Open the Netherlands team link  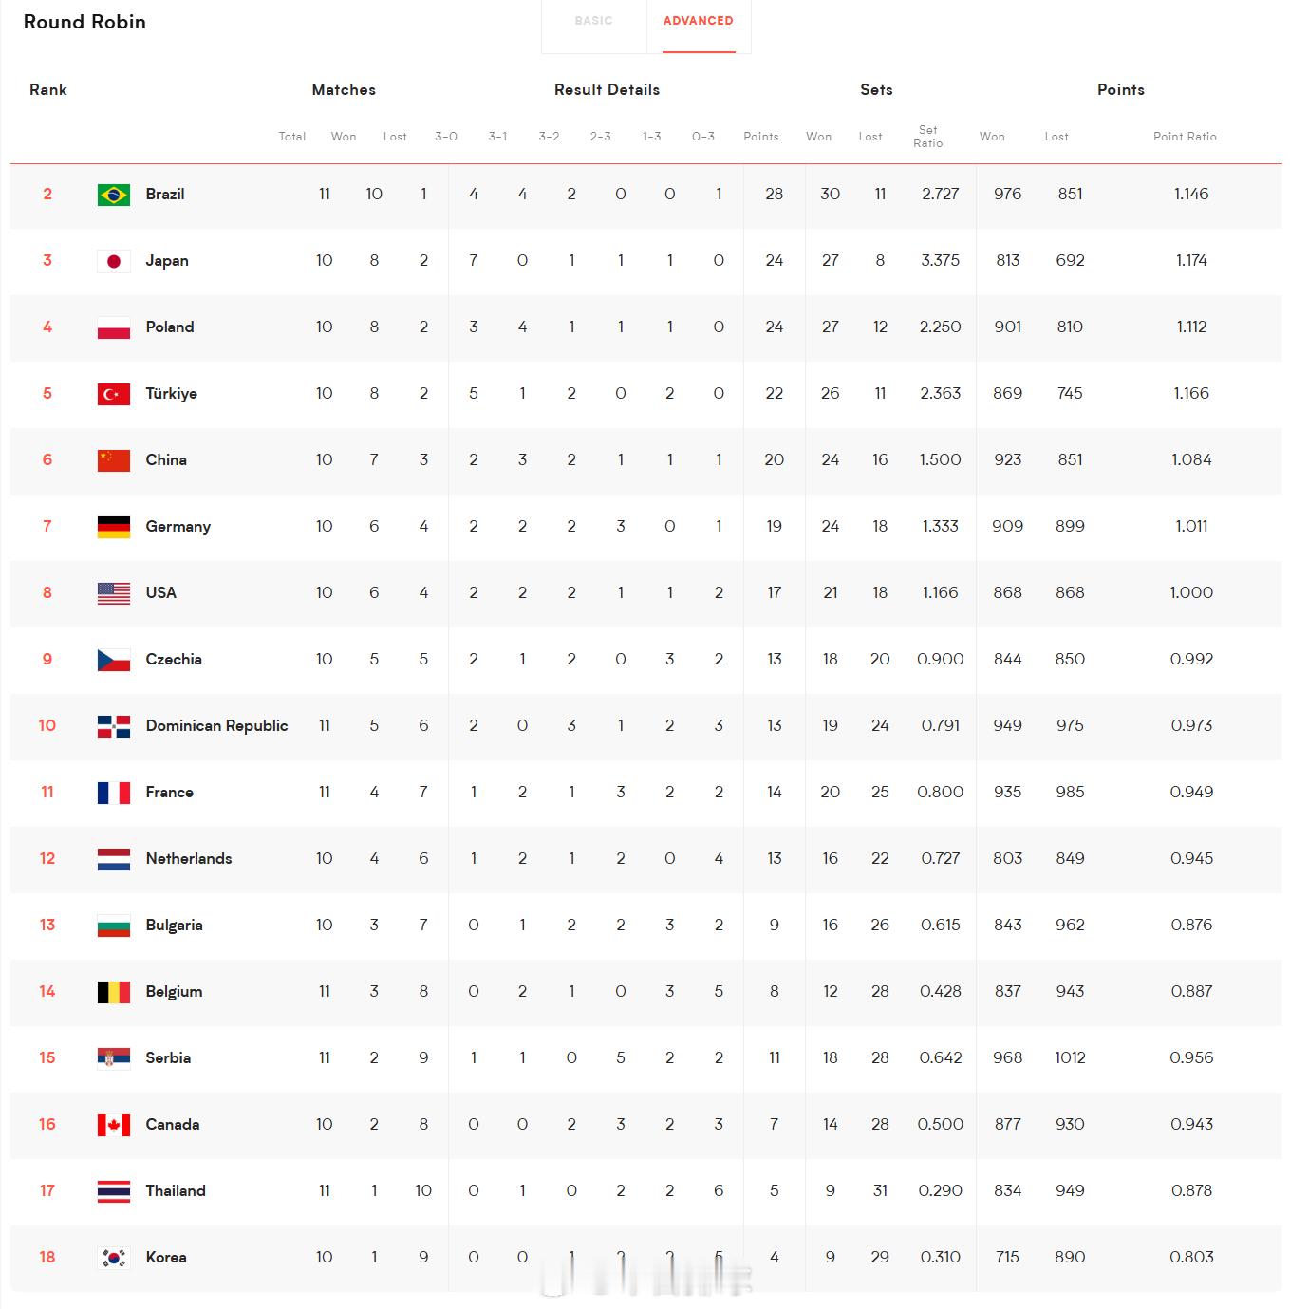pos(189,858)
